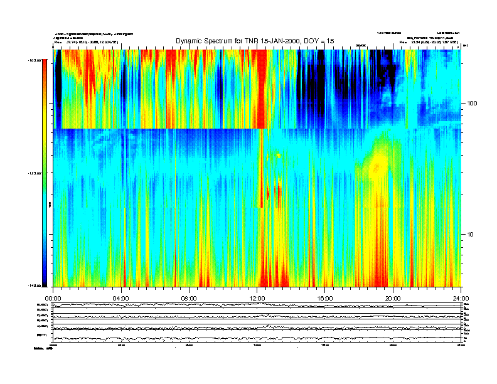Click the '-145.00' colorbar scale label
Image resolution: width=497 pixels, height=384 pixels.
point(35,285)
